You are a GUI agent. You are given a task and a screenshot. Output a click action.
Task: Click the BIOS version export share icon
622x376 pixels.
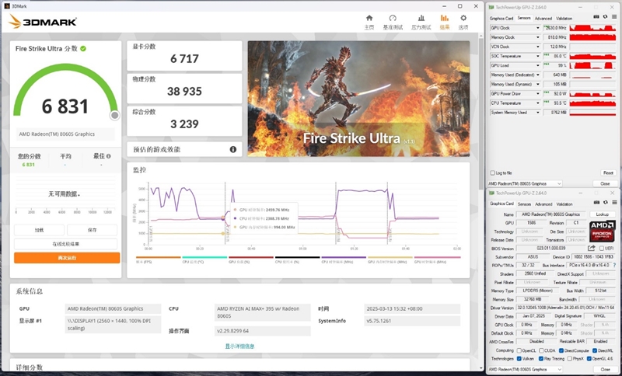pyautogui.click(x=591, y=248)
